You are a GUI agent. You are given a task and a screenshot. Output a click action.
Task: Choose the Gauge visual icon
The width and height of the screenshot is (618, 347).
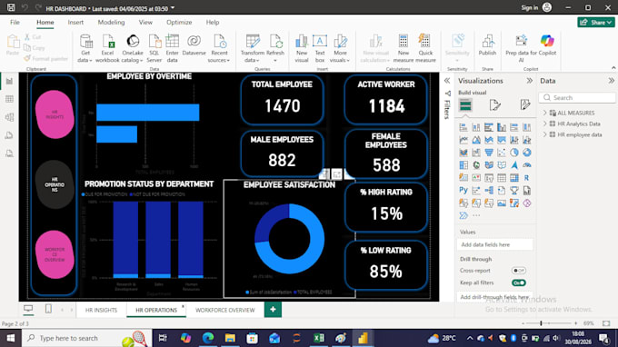pyautogui.click(x=526, y=165)
